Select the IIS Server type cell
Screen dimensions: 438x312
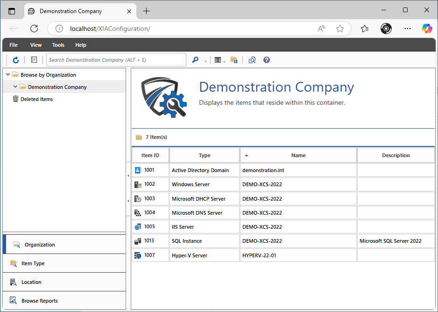pos(205,227)
